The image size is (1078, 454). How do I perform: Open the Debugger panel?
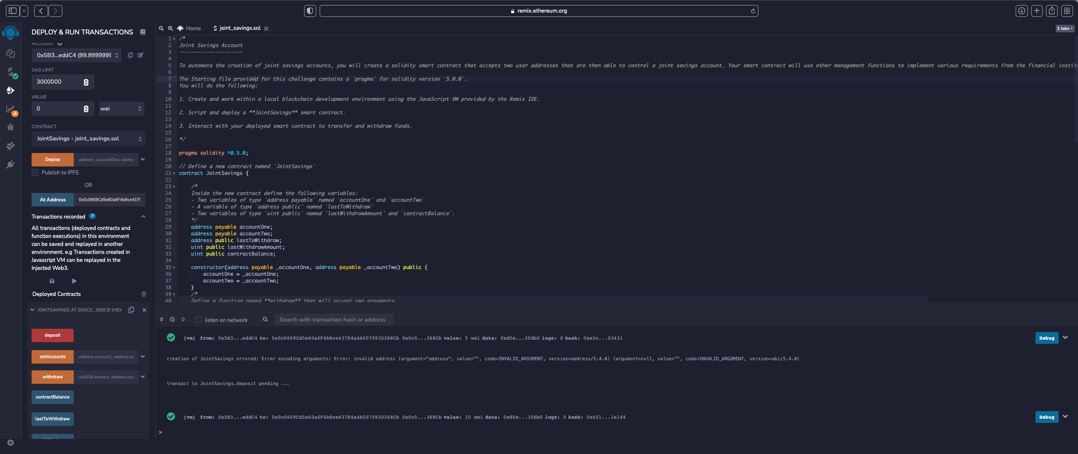11,127
